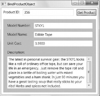Click the Get Product button
This screenshot has height=96, width=100.
point(87,13)
